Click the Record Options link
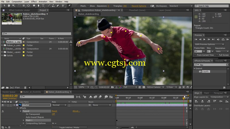 click(x=139, y=6)
